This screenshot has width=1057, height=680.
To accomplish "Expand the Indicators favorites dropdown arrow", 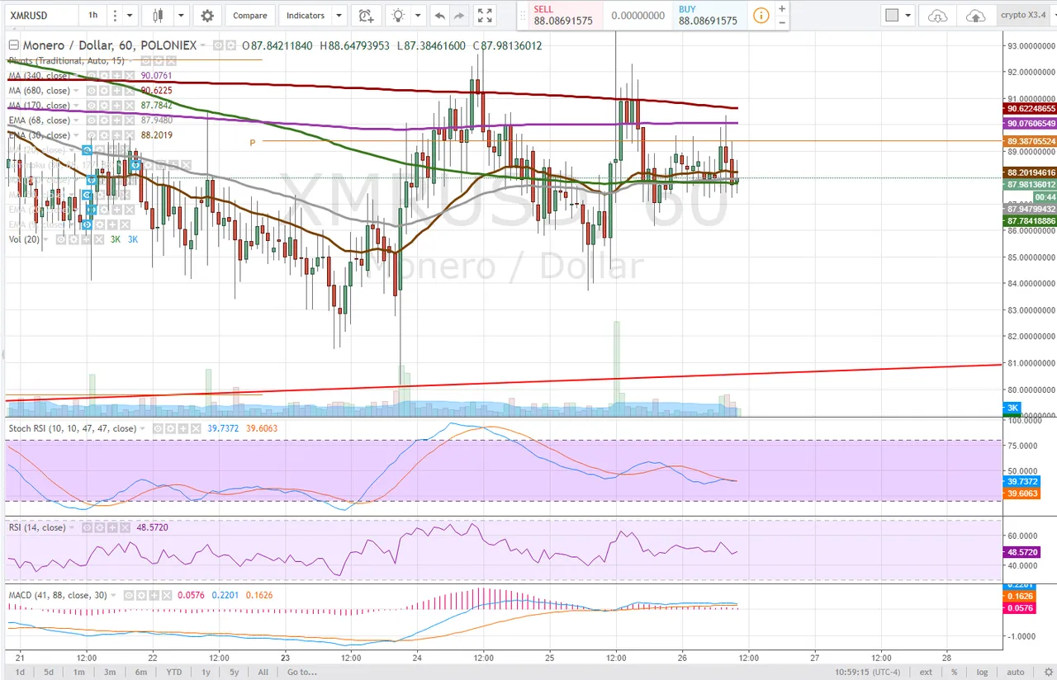I will point(339,16).
